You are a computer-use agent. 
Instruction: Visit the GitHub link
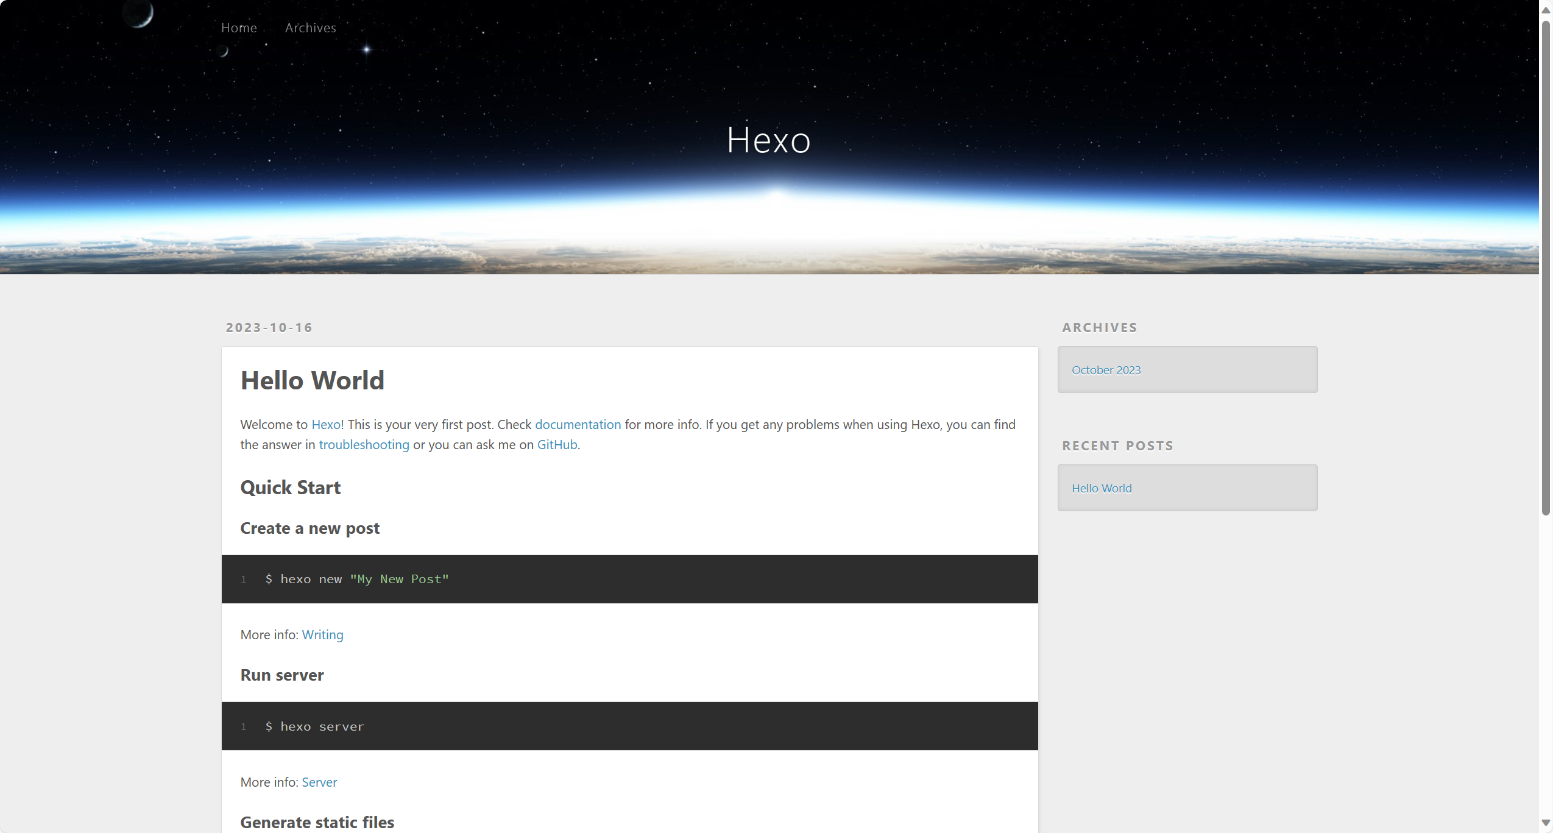pyautogui.click(x=557, y=445)
